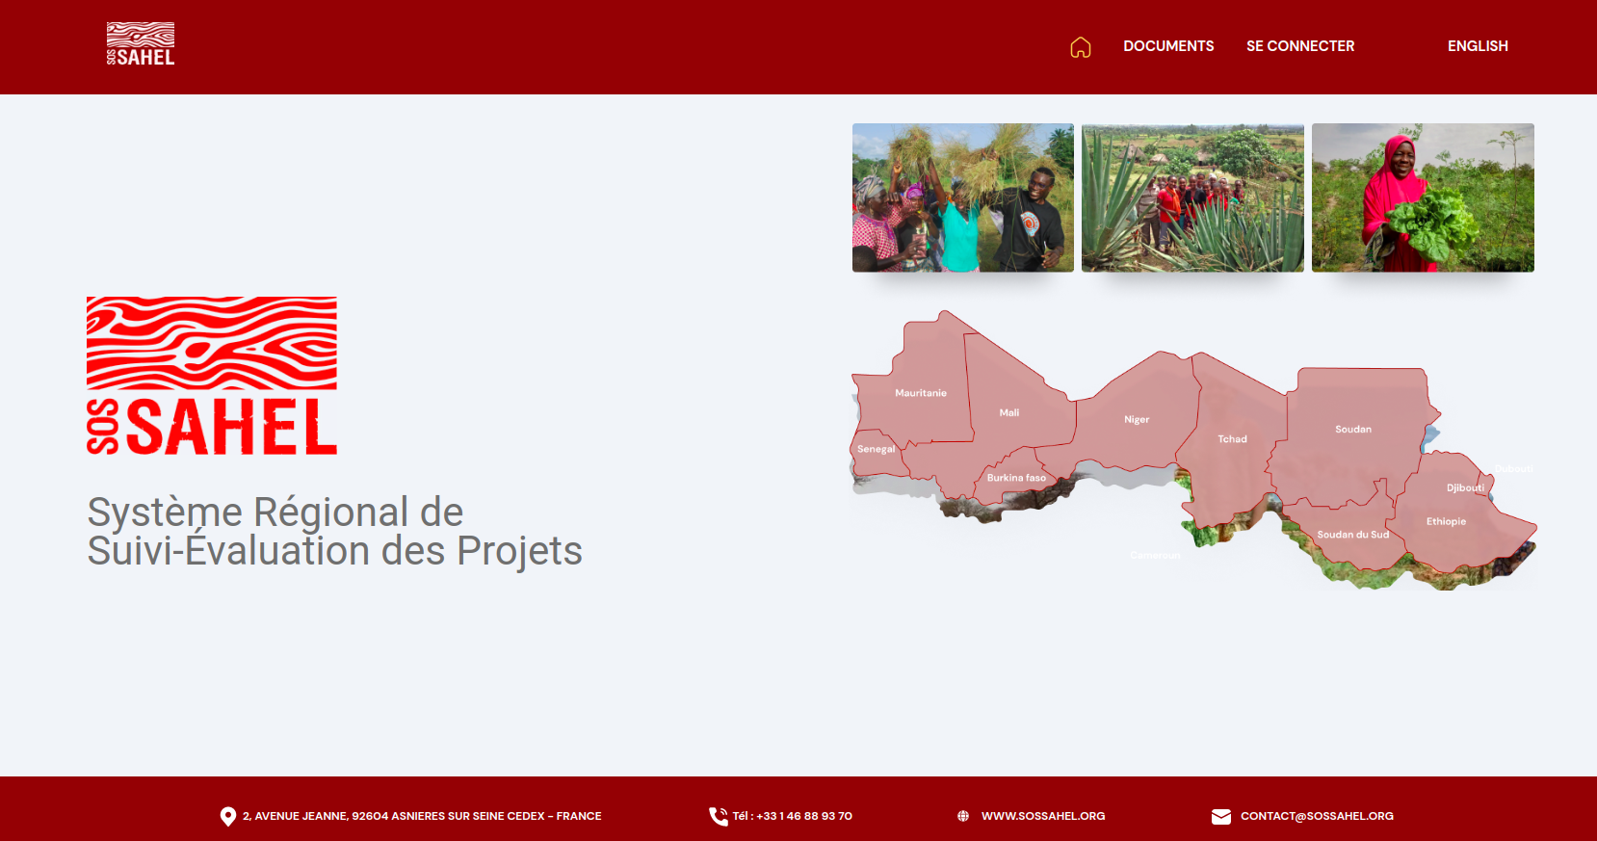Click the Système Régional de Suivi-Évaluation heading
Viewport: 1597px width, 841px height.
coord(334,532)
